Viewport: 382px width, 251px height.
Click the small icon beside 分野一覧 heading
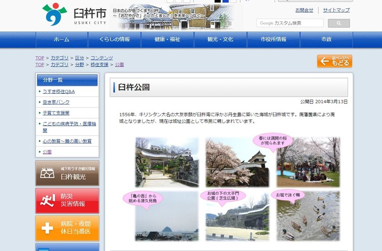point(40,80)
